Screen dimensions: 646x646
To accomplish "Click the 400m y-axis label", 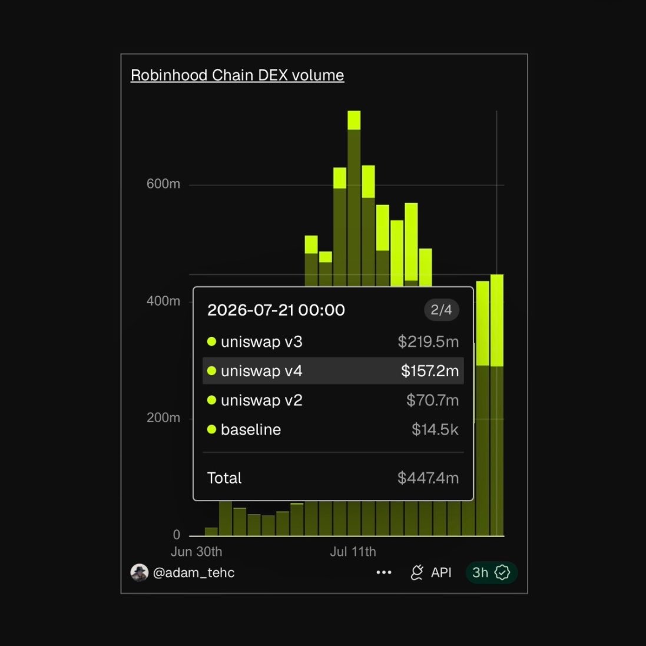I will pos(163,301).
